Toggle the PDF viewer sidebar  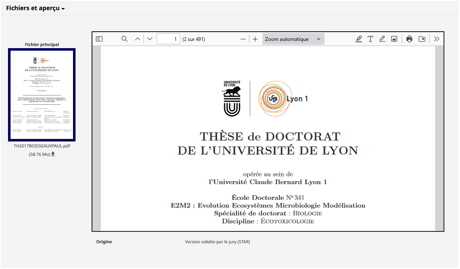(99, 39)
